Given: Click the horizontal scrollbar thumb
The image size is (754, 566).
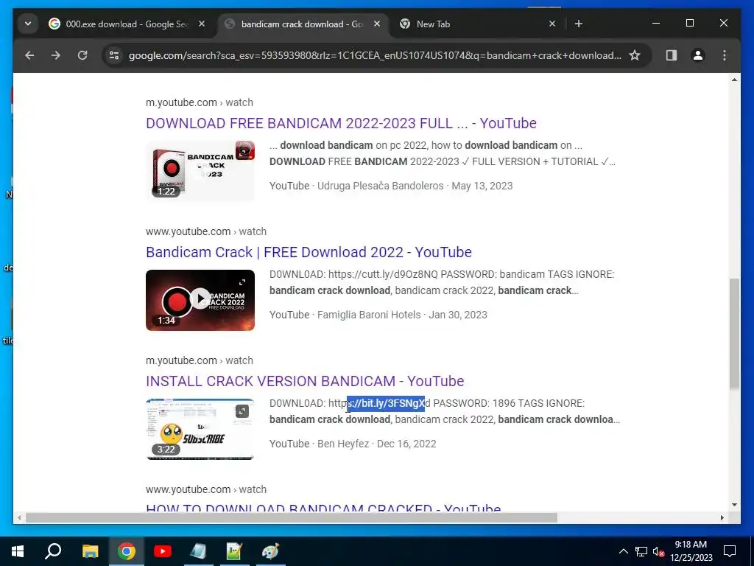Looking at the screenshot, I should tap(292, 518).
